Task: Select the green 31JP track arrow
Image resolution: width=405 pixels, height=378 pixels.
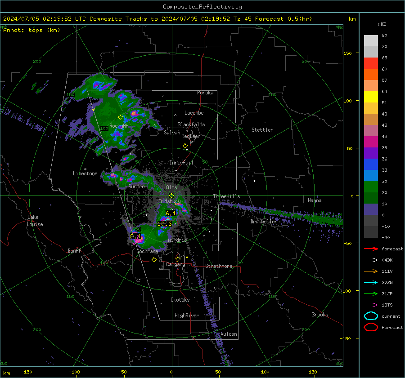Action: click(371, 294)
